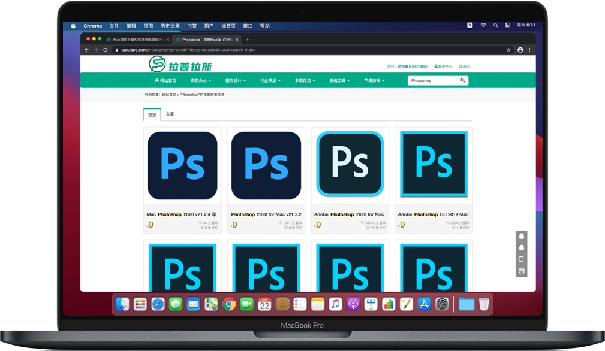This screenshot has height=351, width=605.
Task: Switch to the 文章 results tab
Action: 170,114
